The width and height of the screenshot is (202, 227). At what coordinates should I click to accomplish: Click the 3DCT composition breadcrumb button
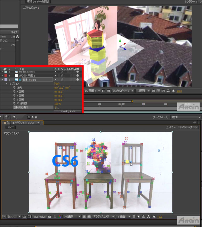(x=10, y=128)
